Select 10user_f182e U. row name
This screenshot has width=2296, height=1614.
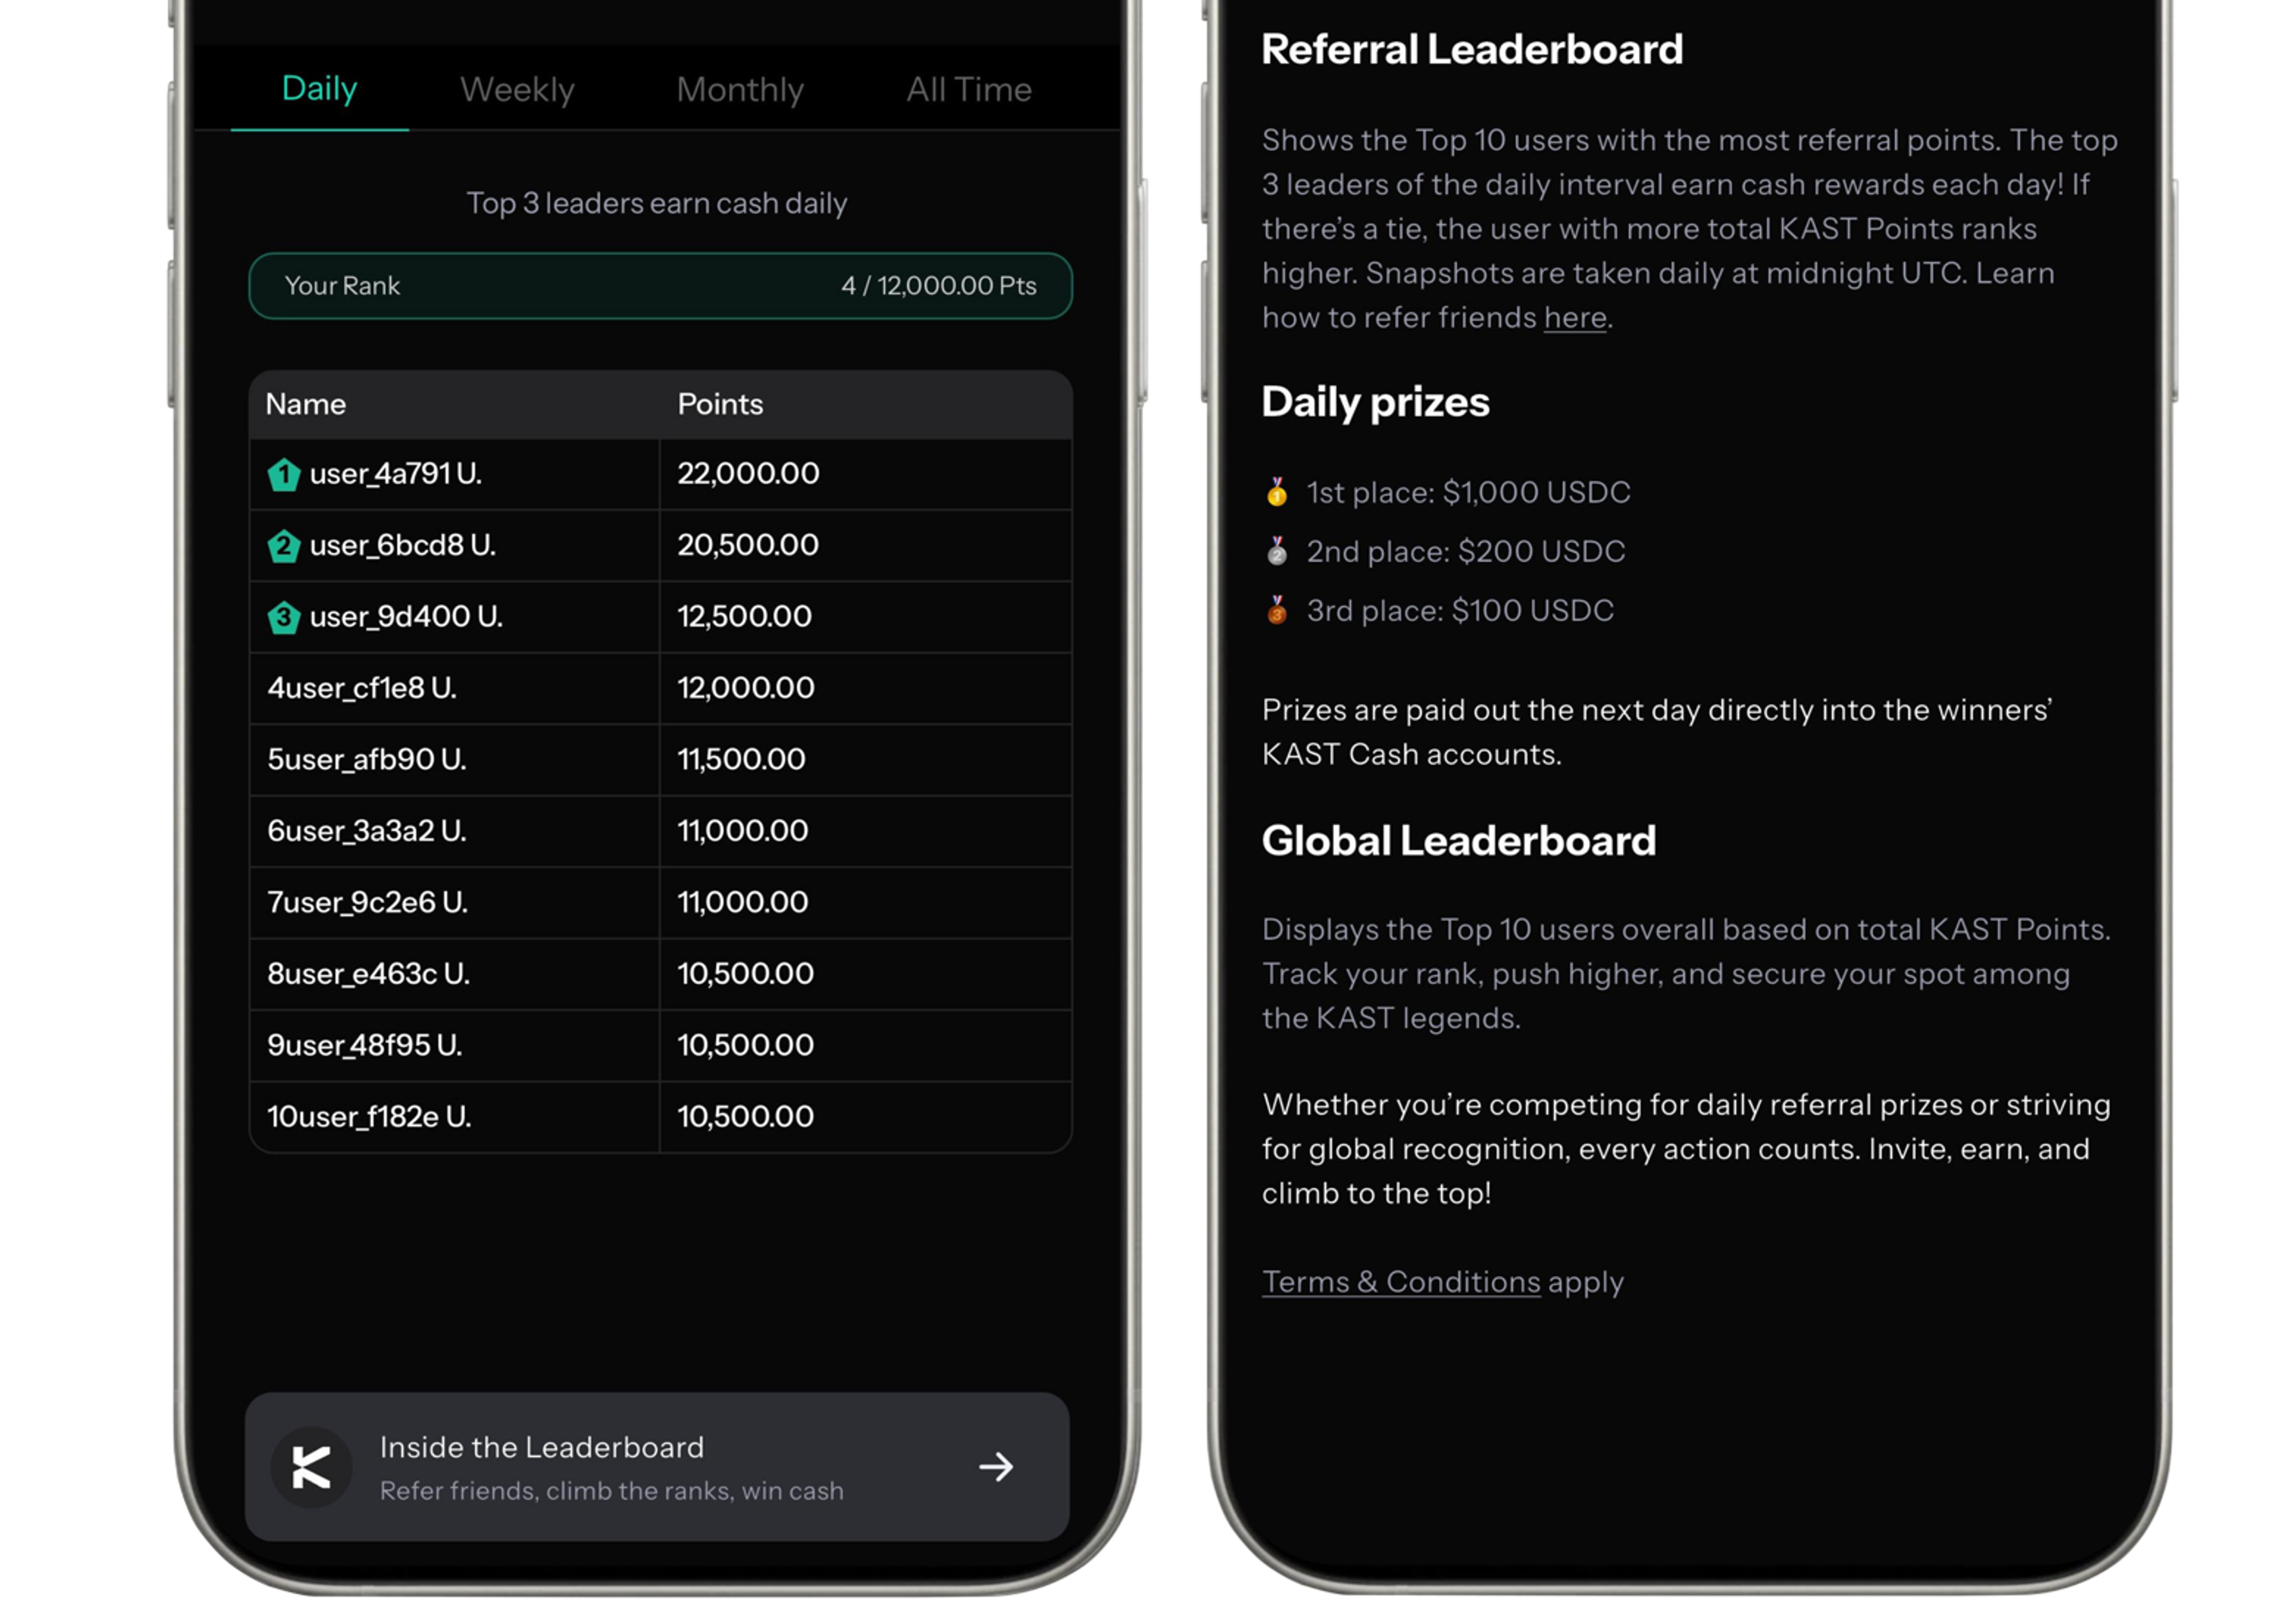click(369, 1117)
